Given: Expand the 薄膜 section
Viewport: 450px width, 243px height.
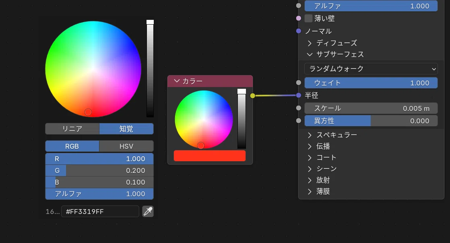Looking at the screenshot, I should (310, 191).
